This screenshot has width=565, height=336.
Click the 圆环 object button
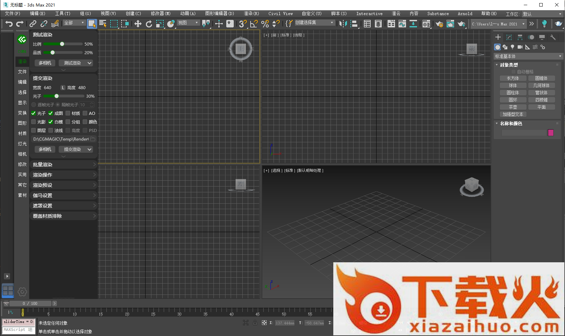point(513,100)
